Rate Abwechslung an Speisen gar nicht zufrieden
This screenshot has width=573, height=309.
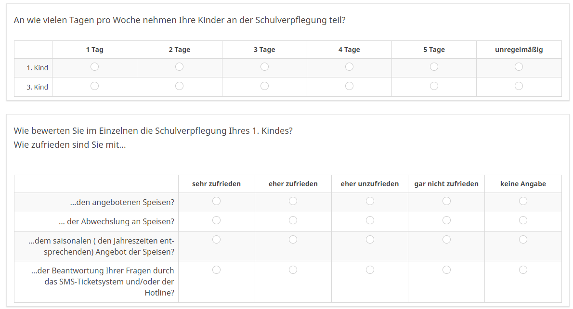click(x=446, y=220)
